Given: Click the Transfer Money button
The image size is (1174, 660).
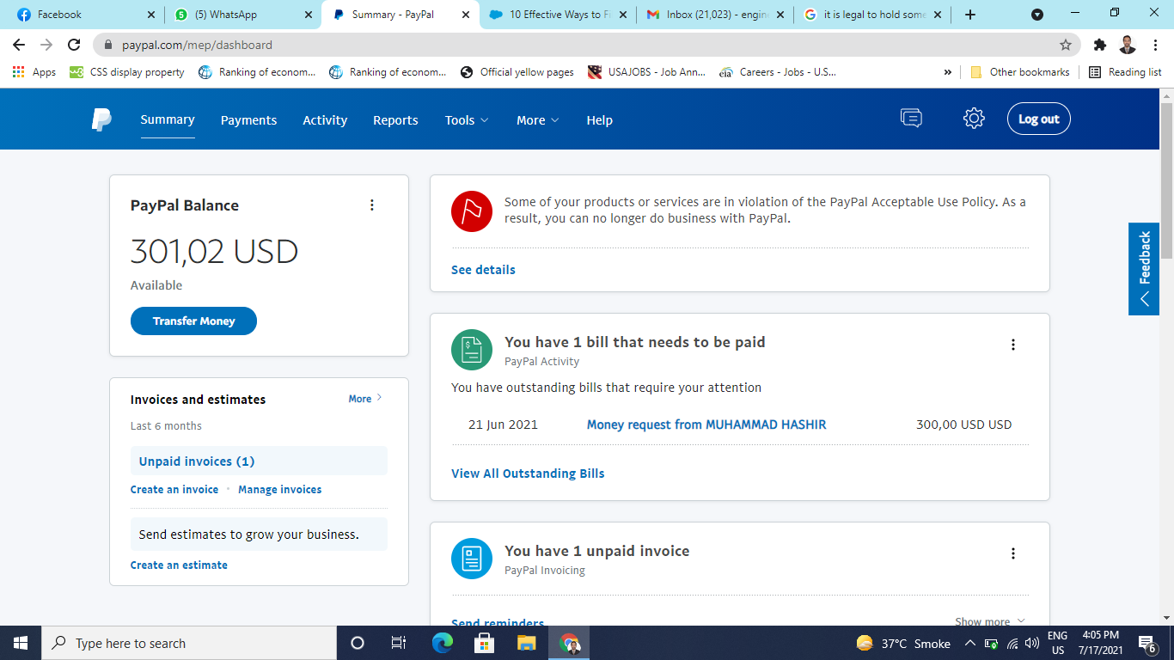Looking at the screenshot, I should [x=193, y=321].
